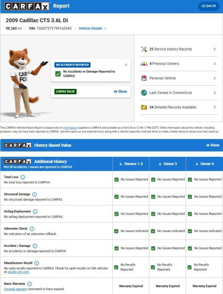This screenshot has width=223, height=294.
Task: Click the US $44.99 price button
Action: (208, 6)
